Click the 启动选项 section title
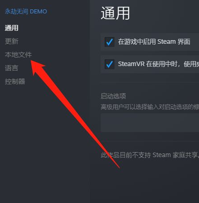Image resolution: width=199 pixels, height=203 pixels. pos(113,96)
